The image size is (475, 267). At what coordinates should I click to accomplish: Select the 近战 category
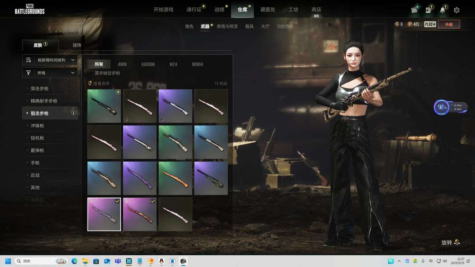[x=50, y=175]
